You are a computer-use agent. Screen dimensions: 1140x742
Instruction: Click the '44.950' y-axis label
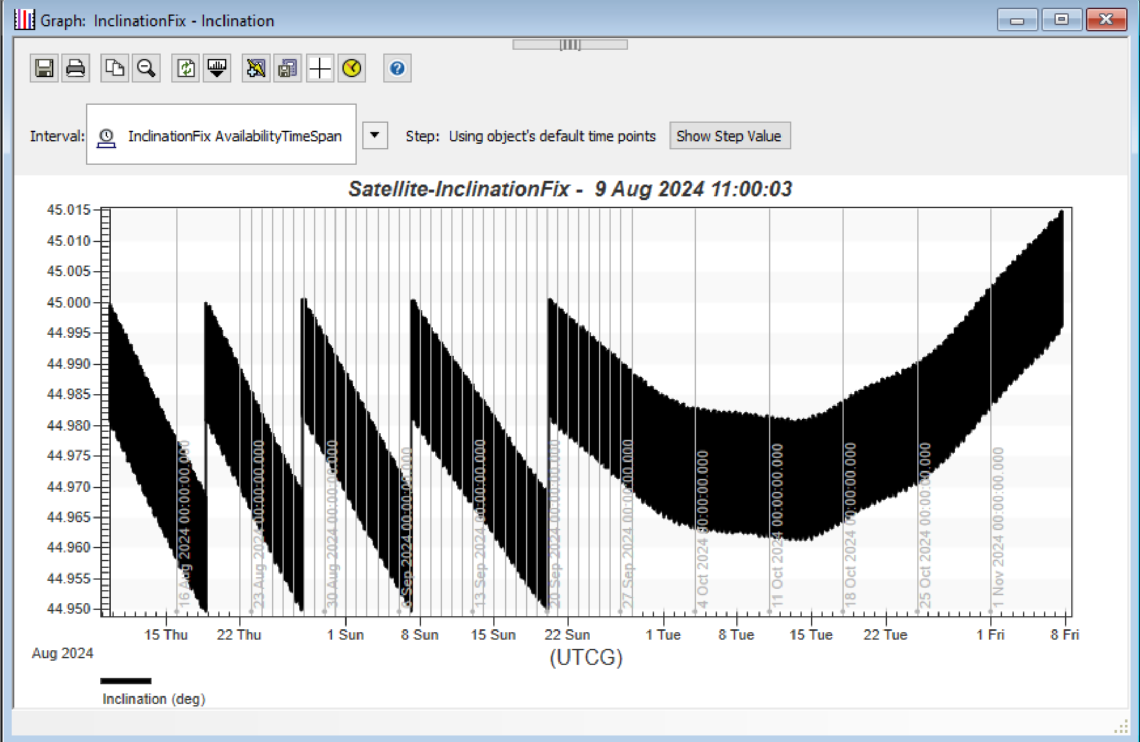tap(69, 609)
